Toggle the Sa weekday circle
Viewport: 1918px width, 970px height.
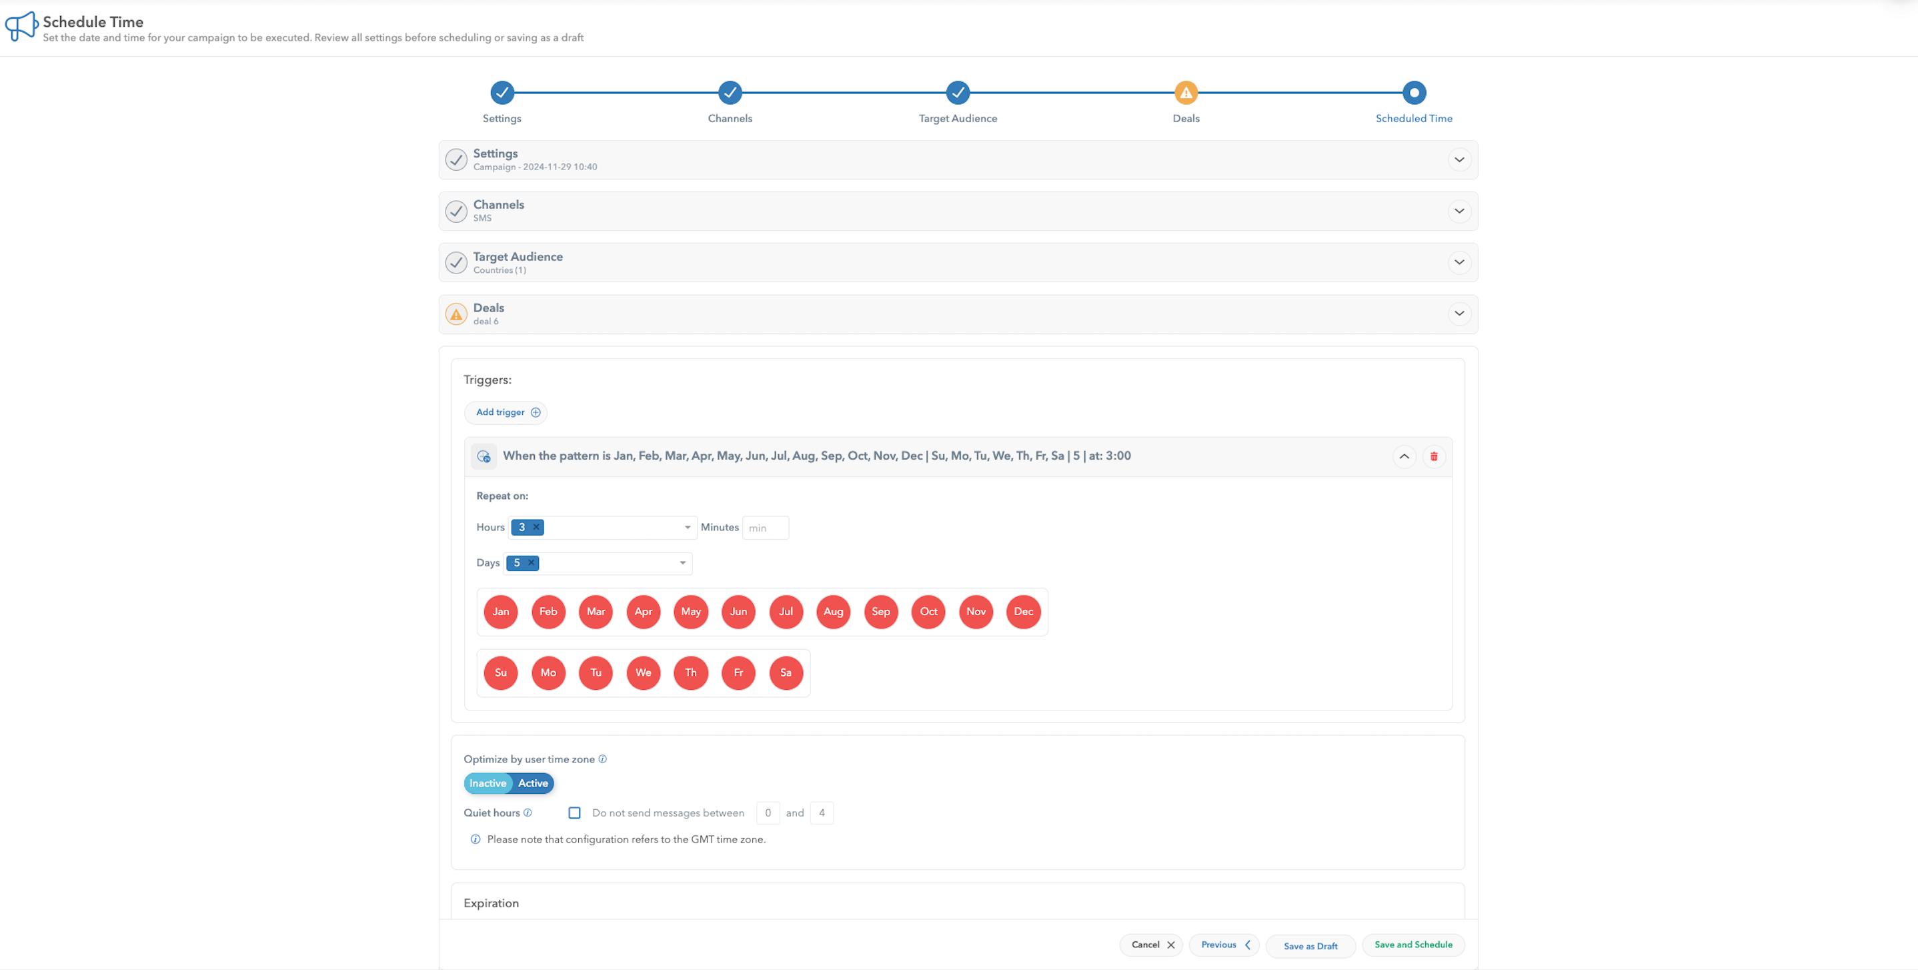[786, 672]
